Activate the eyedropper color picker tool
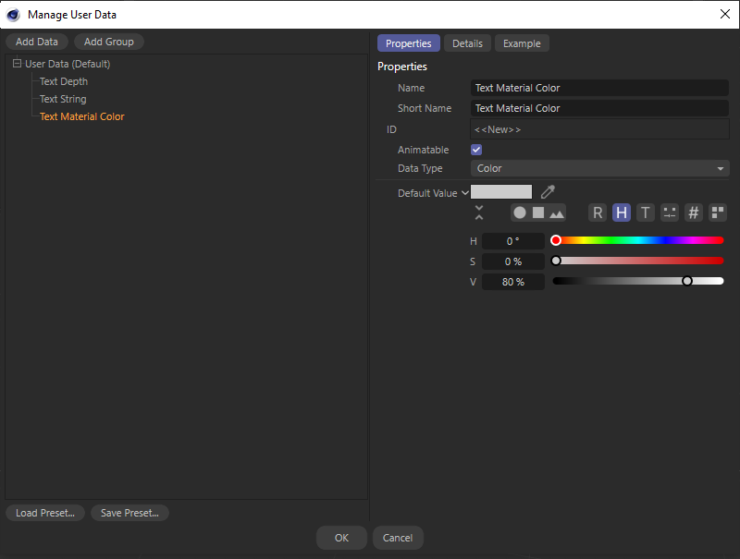The width and height of the screenshot is (740, 559). click(547, 192)
